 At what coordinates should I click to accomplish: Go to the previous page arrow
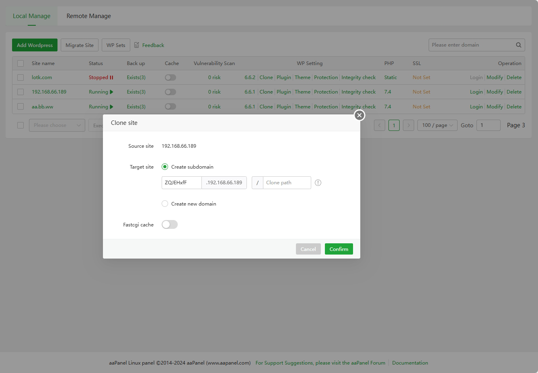(x=379, y=125)
